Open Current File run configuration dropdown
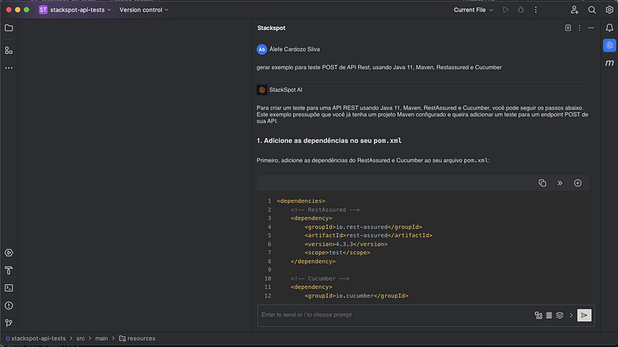The width and height of the screenshot is (618, 347). pyautogui.click(x=473, y=10)
